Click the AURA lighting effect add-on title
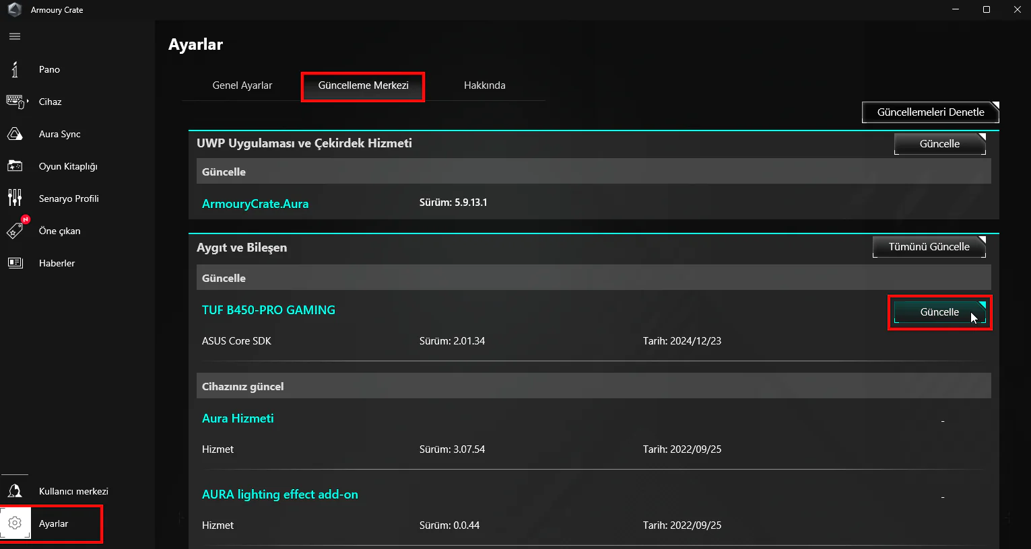The image size is (1031, 549). click(x=280, y=495)
